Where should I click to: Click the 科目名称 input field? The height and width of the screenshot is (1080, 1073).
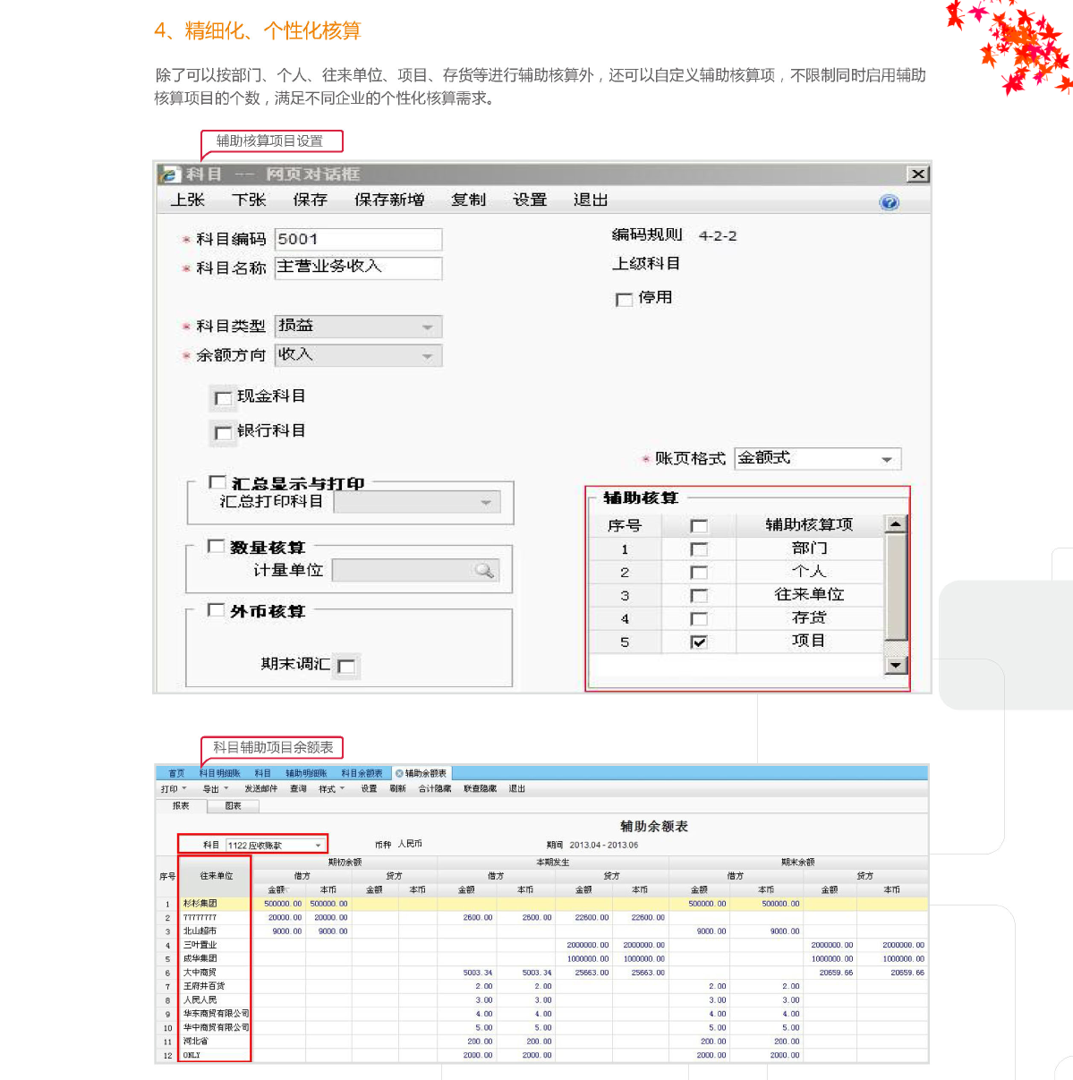(x=358, y=268)
